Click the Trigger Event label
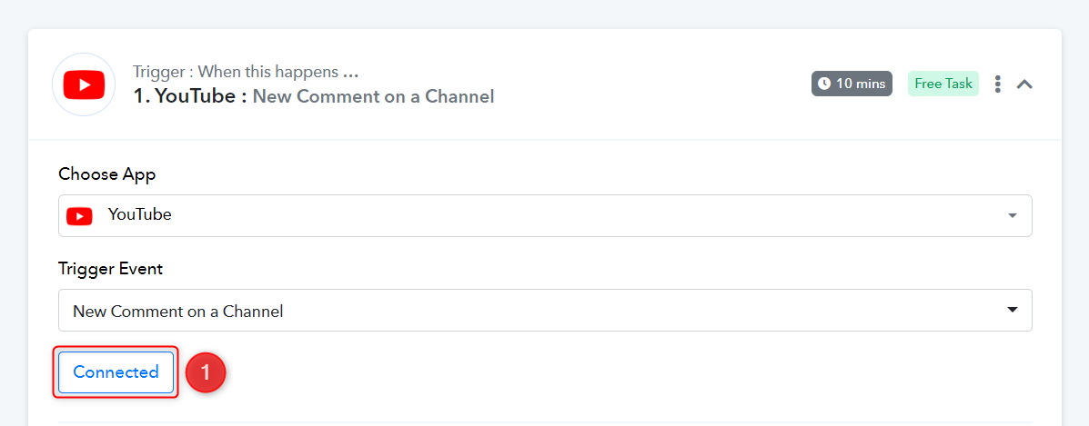1089x426 pixels. click(111, 269)
